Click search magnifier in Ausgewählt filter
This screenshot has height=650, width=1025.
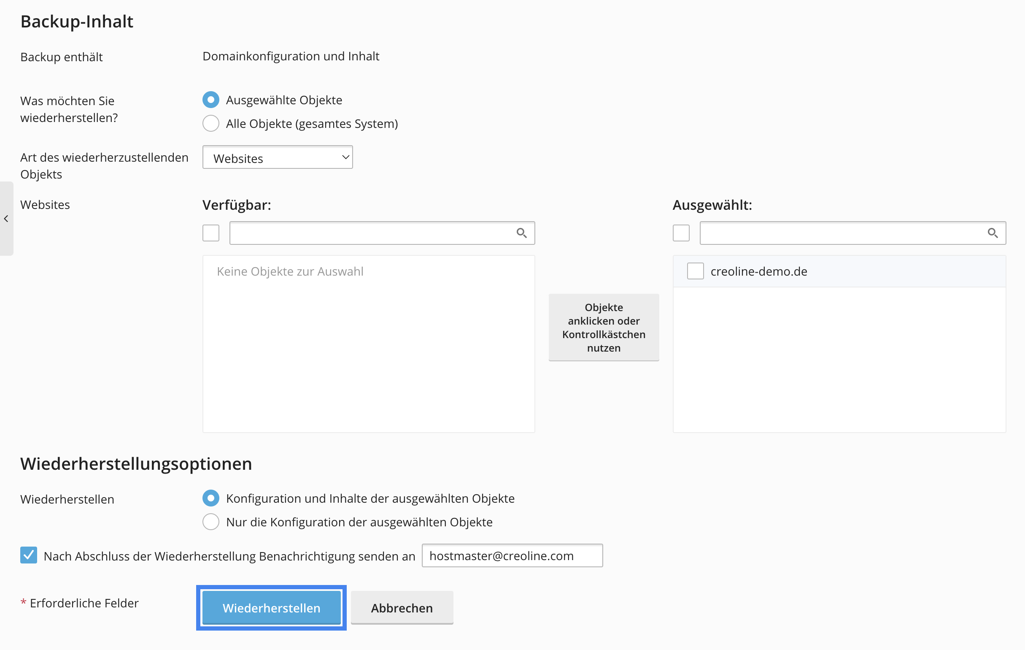(x=992, y=233)
